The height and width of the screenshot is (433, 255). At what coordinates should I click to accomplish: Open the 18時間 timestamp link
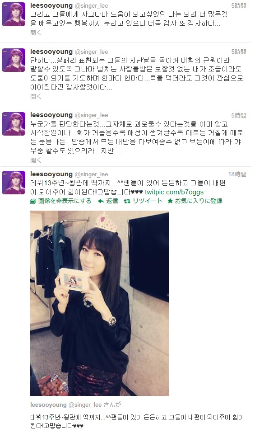tap(237, 174)
